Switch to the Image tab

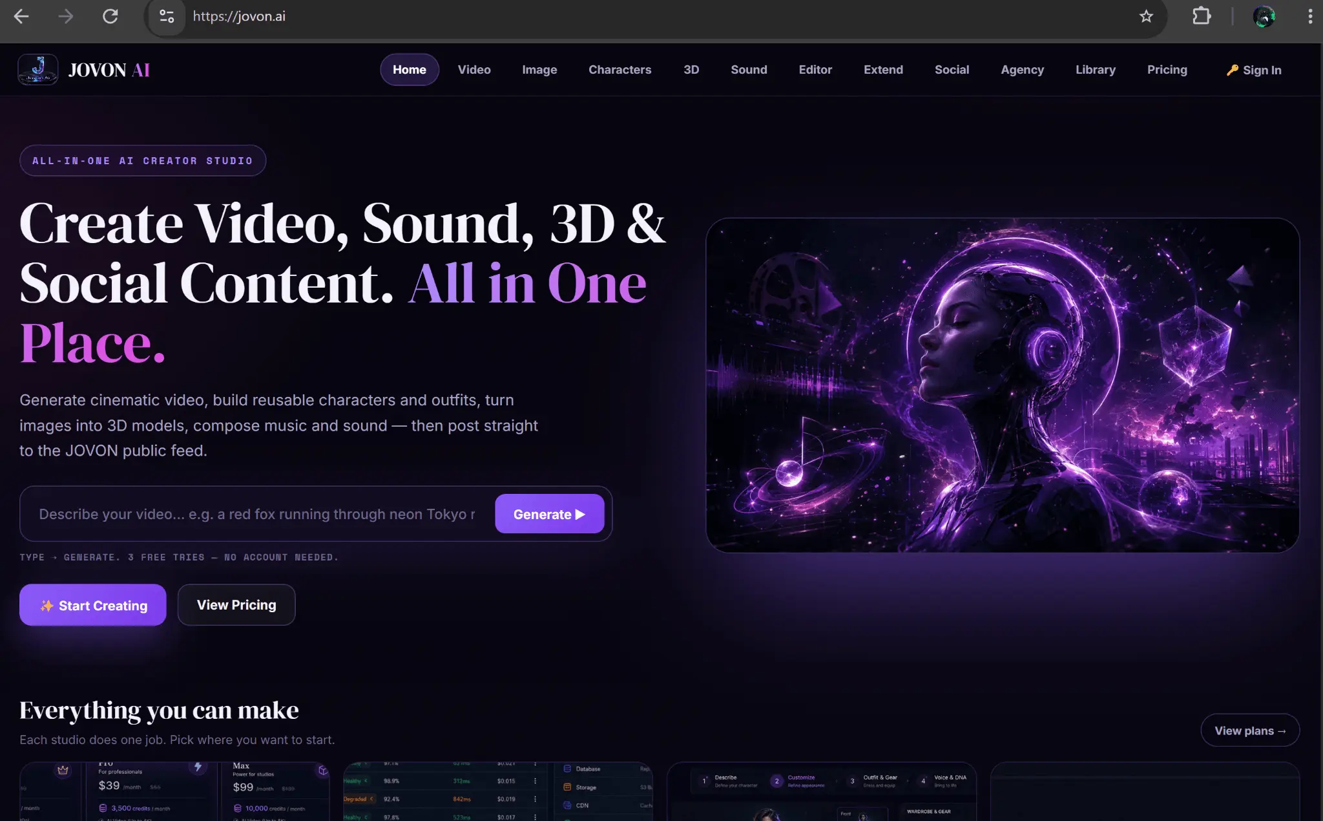pyautogui.click(x=539, y=70)
